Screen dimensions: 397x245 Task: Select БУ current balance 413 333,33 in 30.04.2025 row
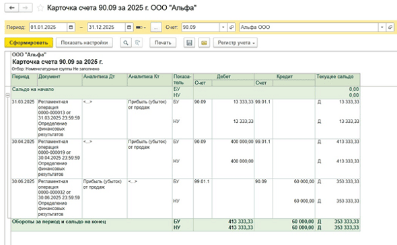(348, 142)
